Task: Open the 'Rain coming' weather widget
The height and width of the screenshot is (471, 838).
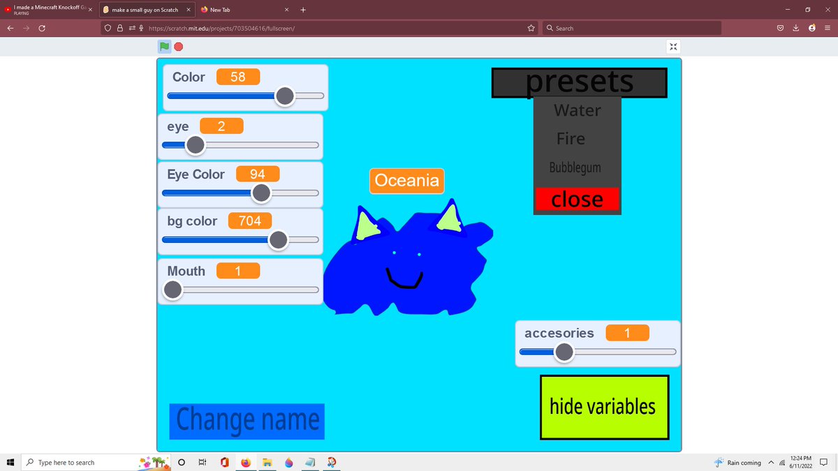Action: [x=737, y=463]
